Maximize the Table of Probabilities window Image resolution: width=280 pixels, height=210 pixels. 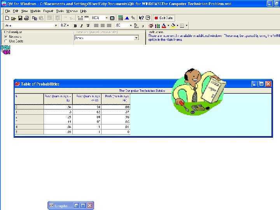click(261, 84)
